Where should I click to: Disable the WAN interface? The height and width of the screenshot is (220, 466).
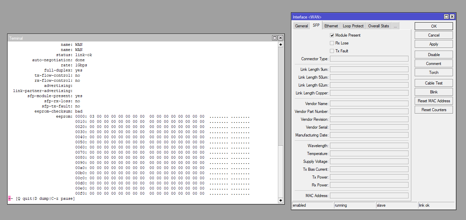433,54
